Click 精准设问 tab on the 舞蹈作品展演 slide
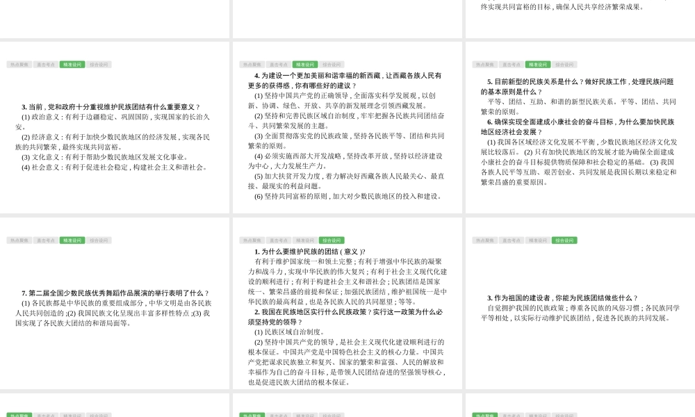695x417 pixels. point(72,240)
